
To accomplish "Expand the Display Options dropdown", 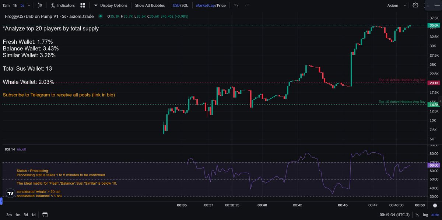I will point(111,5).
